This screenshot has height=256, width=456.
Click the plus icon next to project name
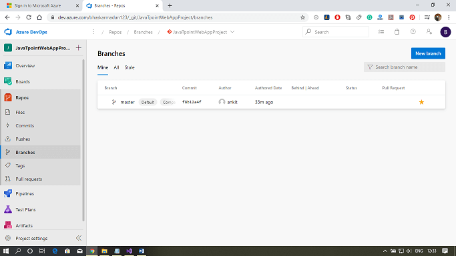point(79,47)
